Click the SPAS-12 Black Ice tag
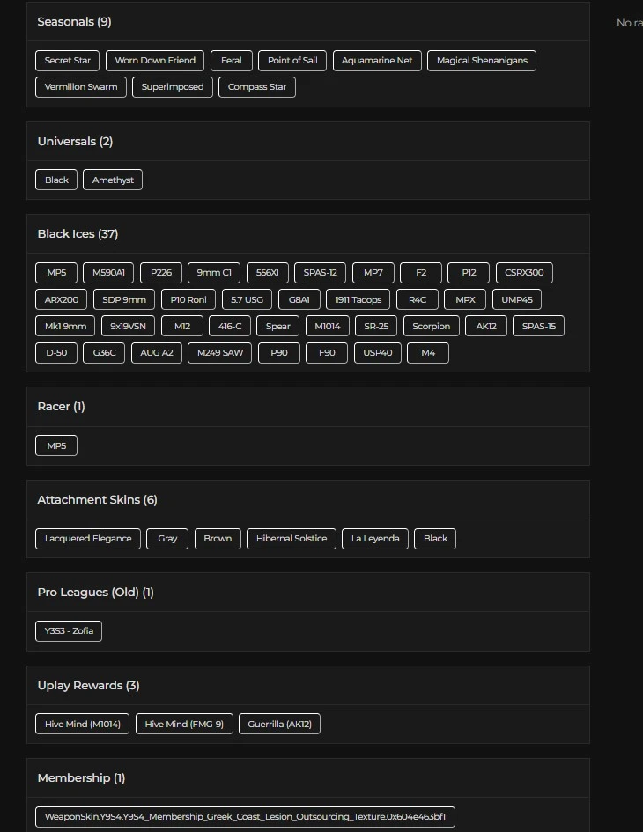 click(320, 273)
